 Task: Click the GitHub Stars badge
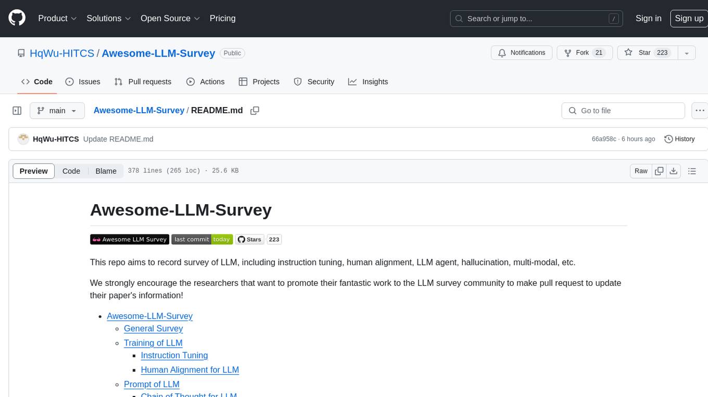coord(249,239)
